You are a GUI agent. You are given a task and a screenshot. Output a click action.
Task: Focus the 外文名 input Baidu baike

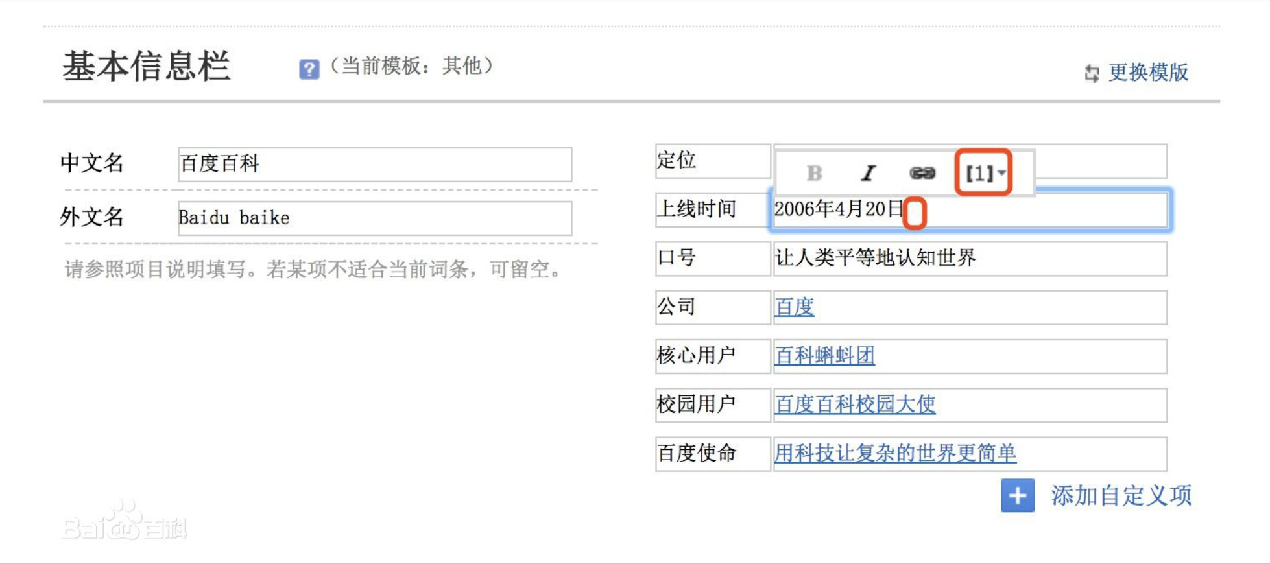point(375,218)
